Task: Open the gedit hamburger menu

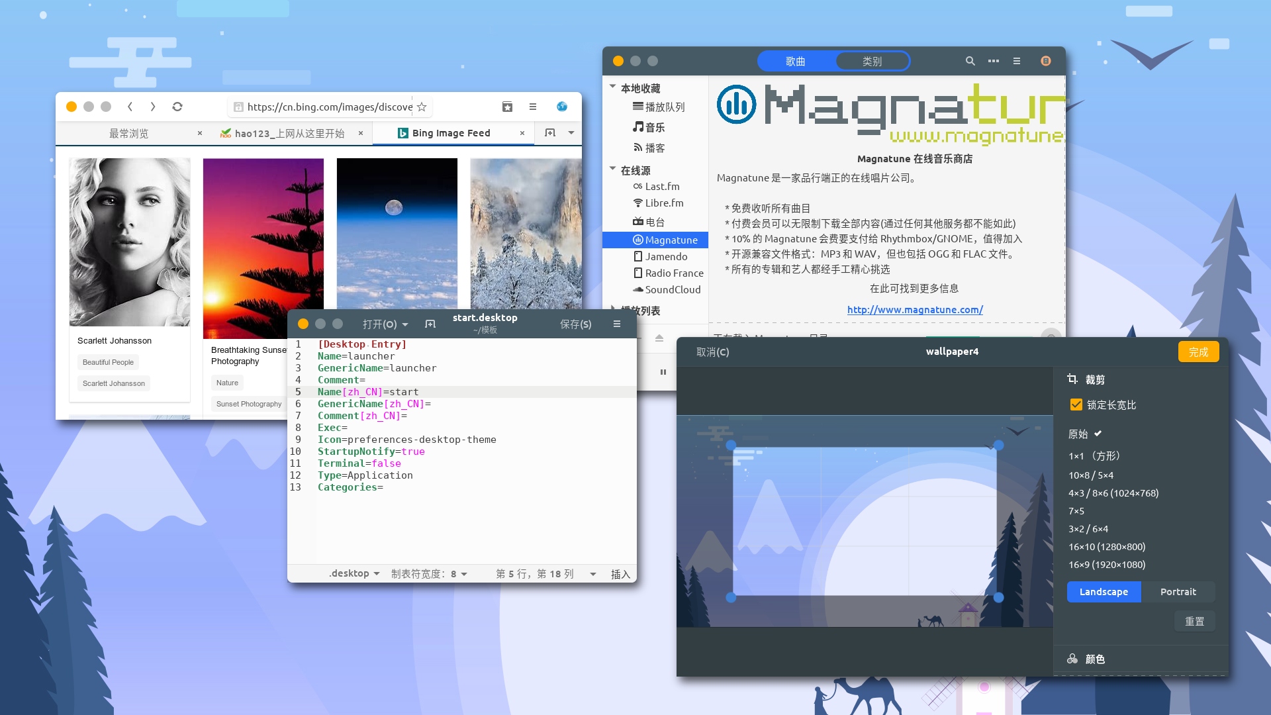Action: tap(617, 324)
